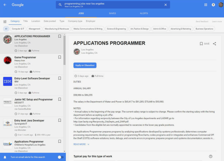Open the filter options sliders icon
The width and height of the screenshot is (224, 161).
pos(5,21)
